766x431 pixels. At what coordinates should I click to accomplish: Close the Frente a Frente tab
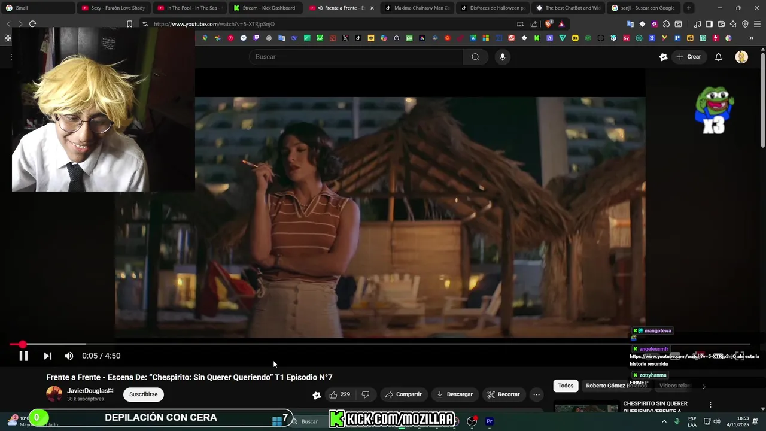(x=372, y=8)
